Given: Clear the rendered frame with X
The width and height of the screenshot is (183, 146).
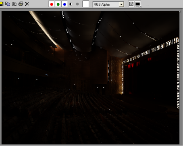Looking at the screenshot, I should 27,4.
